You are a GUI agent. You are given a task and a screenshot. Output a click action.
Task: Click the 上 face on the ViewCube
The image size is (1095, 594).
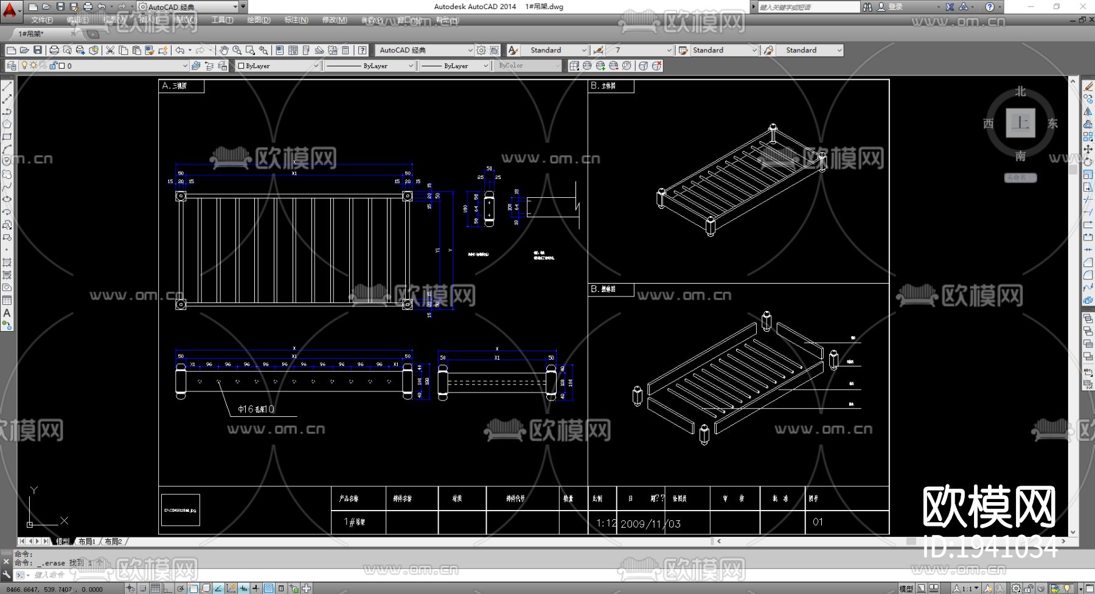pos(1020,123)
